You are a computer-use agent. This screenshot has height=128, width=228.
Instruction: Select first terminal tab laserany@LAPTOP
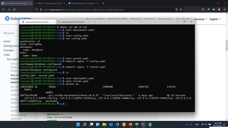coord(38,22)
